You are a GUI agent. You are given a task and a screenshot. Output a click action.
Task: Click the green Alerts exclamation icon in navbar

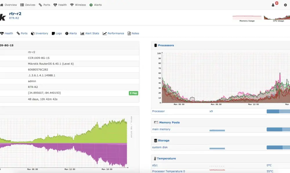pyautogui.click(x=91, y=5)
